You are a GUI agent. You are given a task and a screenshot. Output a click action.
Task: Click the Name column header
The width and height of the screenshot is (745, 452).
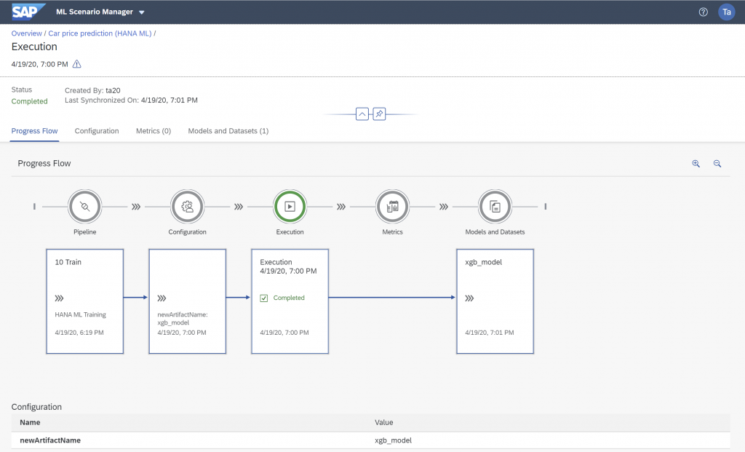point(30,422)
